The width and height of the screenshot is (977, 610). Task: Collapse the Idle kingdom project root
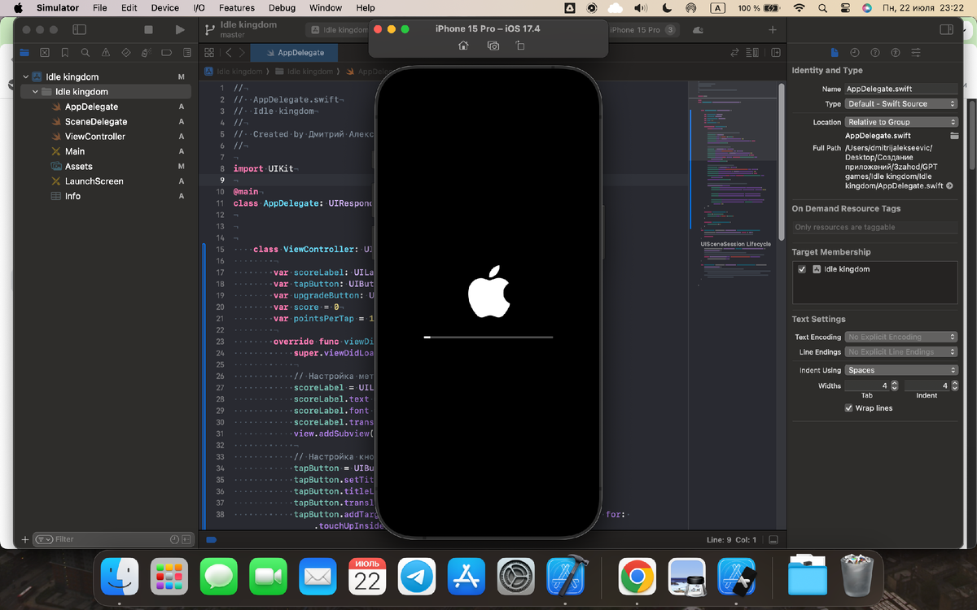pos(26,77)
